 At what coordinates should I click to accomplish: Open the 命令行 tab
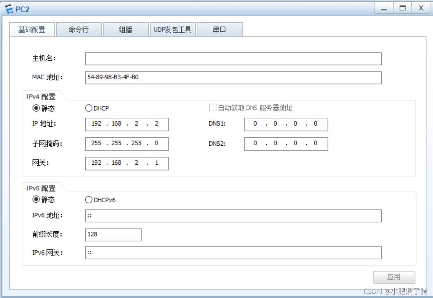tap(79, 29)
